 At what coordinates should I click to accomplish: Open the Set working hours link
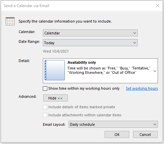coord(142,88)
